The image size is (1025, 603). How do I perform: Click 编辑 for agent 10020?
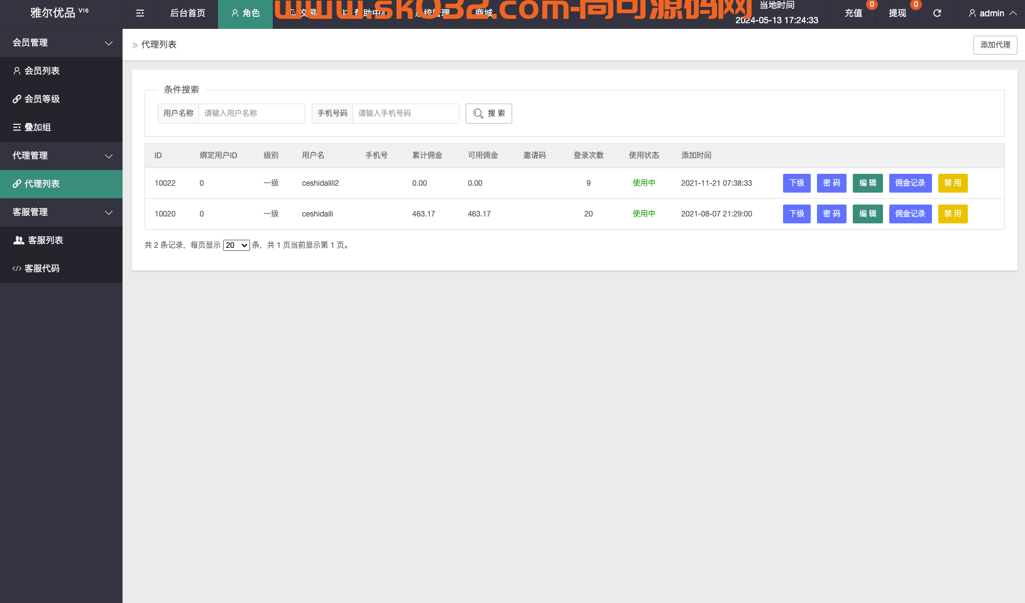pyautogui.click(x=868, y=214)
